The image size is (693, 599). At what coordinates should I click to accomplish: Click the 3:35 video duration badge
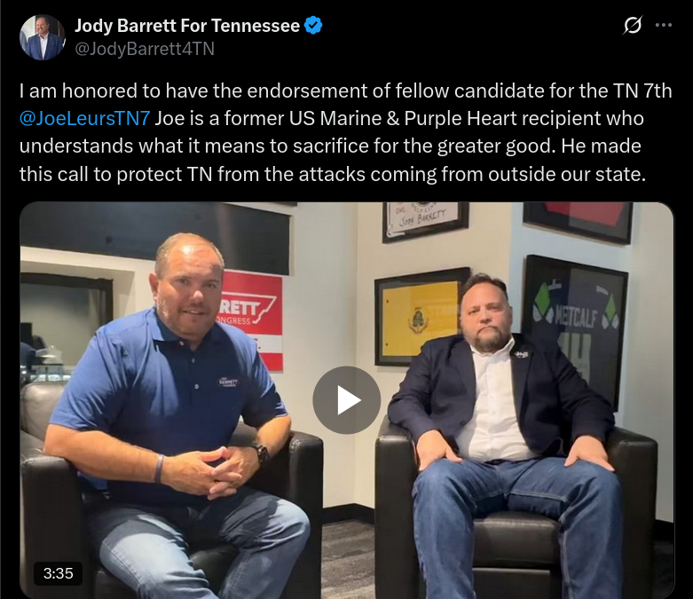click(x=59, y=573)
